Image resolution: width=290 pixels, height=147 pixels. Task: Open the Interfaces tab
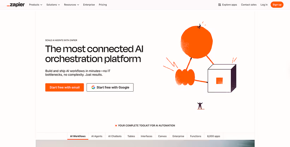coord(147,136)
